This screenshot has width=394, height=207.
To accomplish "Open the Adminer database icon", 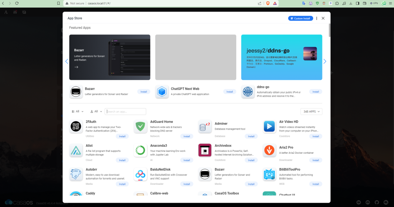I will click(205, 127).
